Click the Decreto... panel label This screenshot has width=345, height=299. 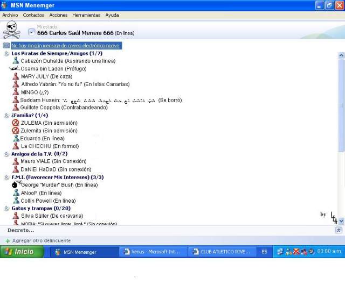[20, 230]
